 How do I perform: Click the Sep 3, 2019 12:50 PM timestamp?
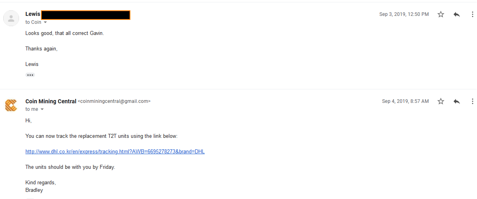[404, 14]
